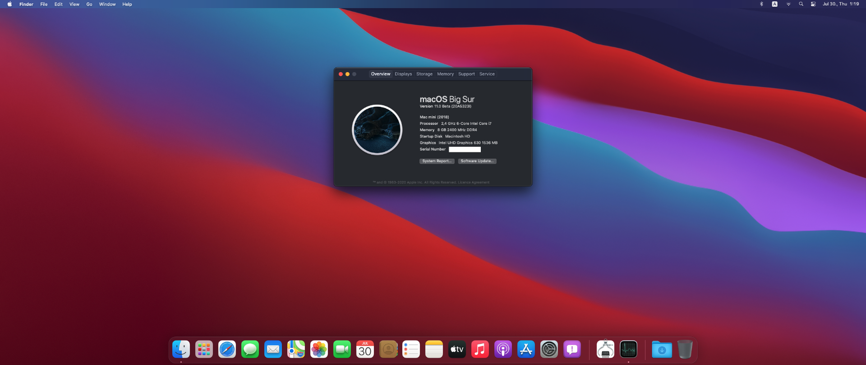Image resolution: width=866 pixels, height=365 pixels.
Task: Switch to the Displays tab
Action: tap(403, 74)
